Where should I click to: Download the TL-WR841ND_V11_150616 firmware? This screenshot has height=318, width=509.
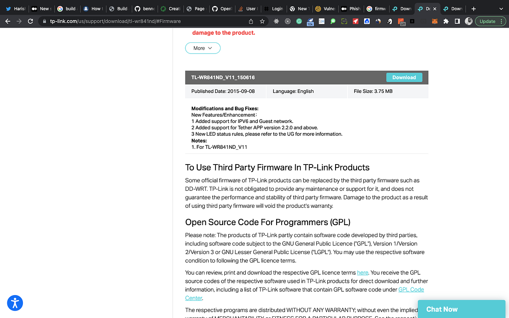click(x=404, y=77)
